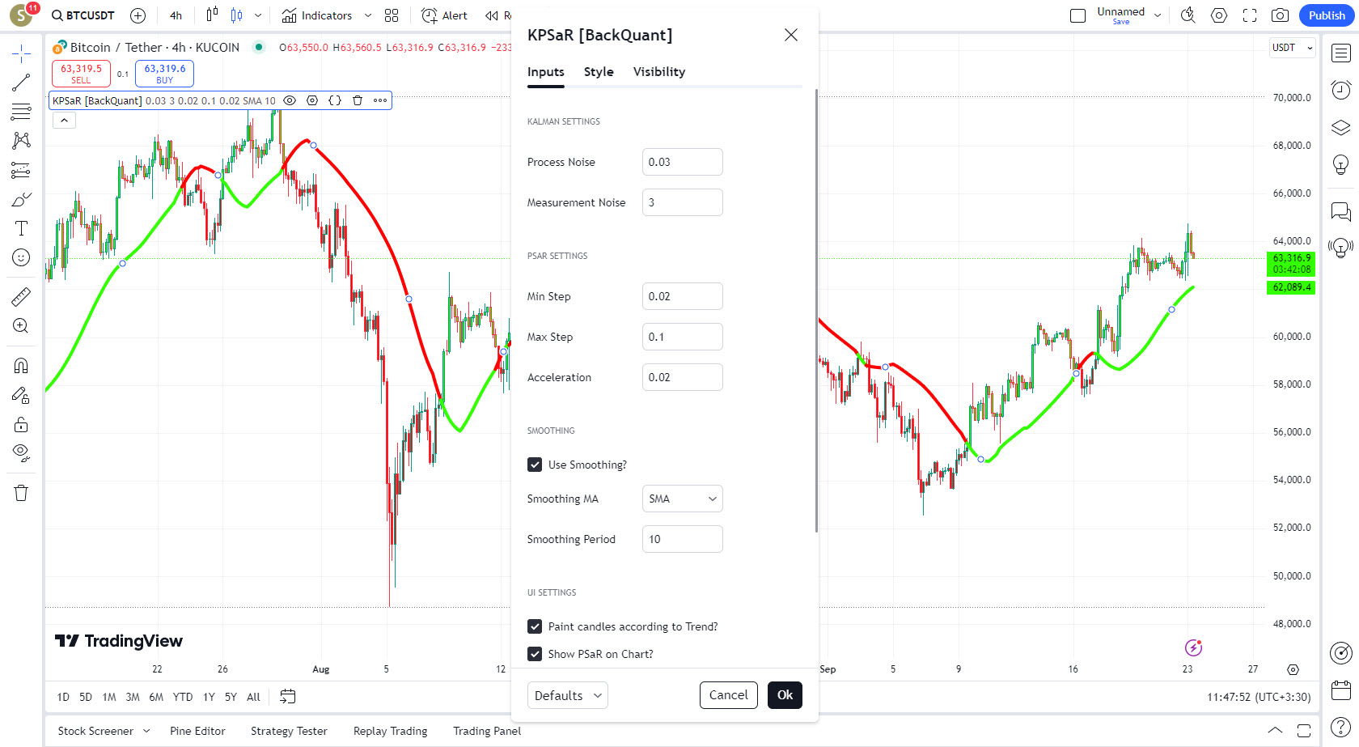Image resolution: width=1359 pixels, height=747 pixels.
Task: Take a chart snapshot with the camera
Action: click(x=1280, y=15)
